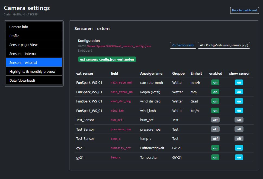Enable the temp_c toggle for Test_Sensor

215,138
